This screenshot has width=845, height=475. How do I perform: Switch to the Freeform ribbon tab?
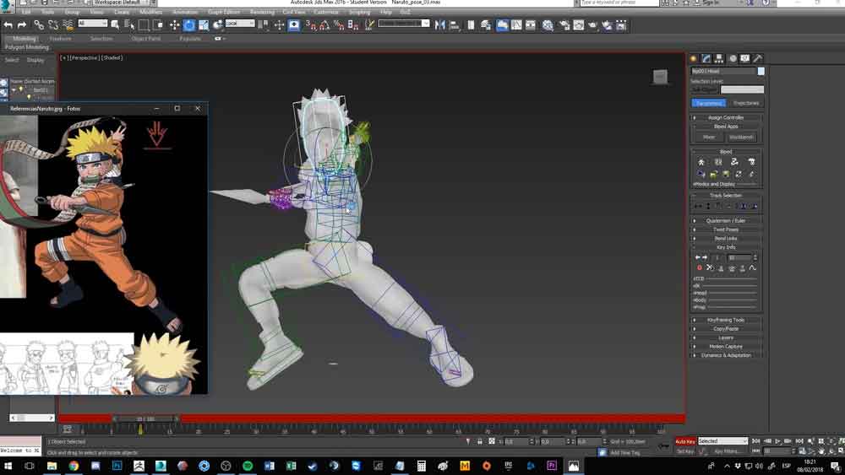tap(60, 39)
